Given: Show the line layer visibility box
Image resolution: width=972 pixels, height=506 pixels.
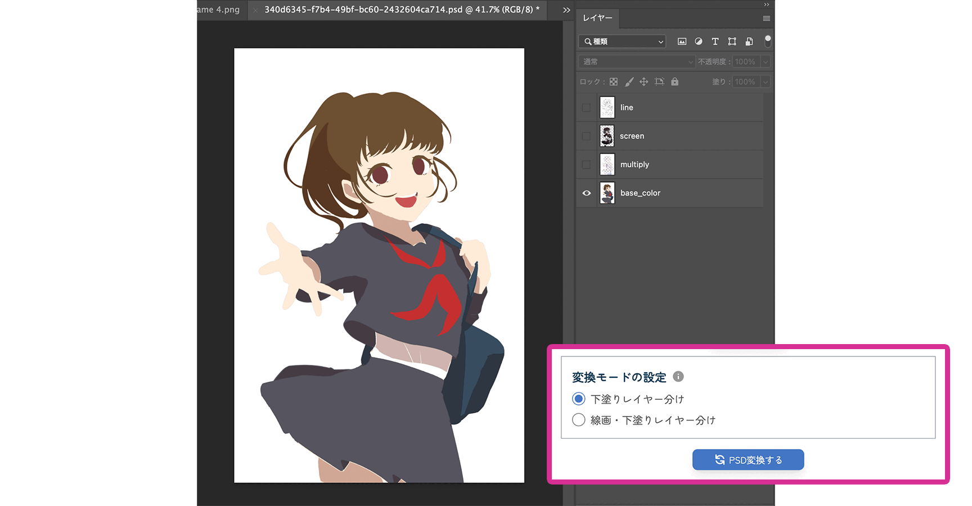Looking at the screenshot, I should click(x=587, y=107).
